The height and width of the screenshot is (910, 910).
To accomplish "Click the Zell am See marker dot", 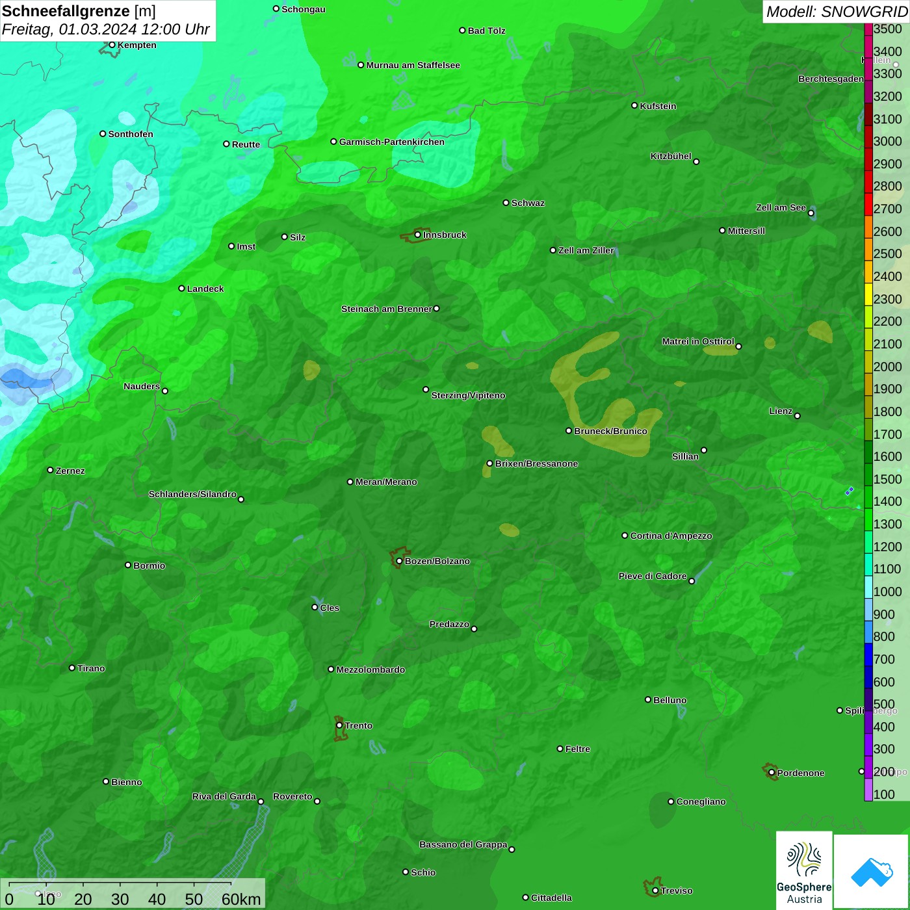I will (x=811, y=213).
